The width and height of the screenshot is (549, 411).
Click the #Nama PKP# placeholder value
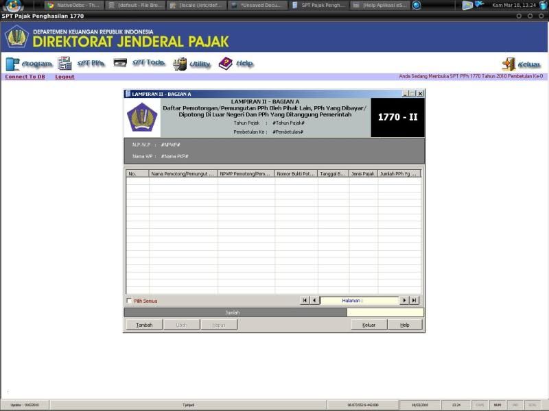pos(175,156)
